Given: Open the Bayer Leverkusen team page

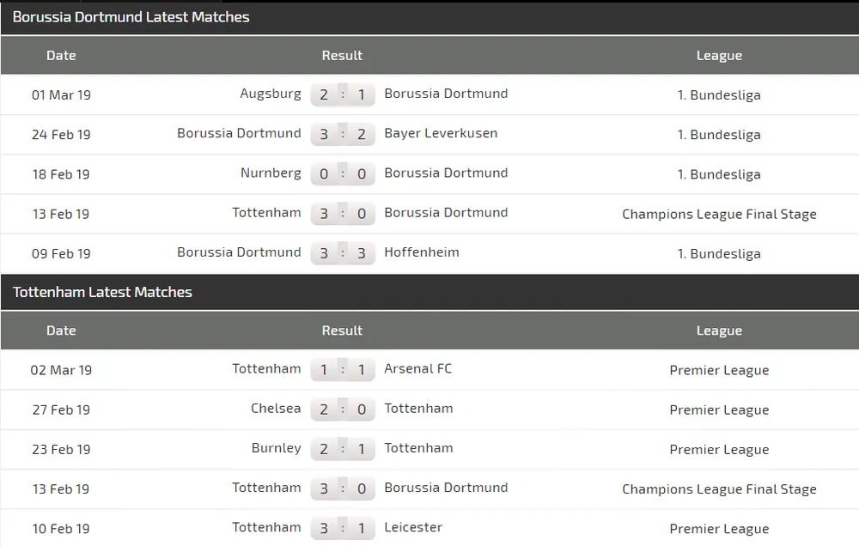Looking at the screenshot, I should tap(442, 133).
